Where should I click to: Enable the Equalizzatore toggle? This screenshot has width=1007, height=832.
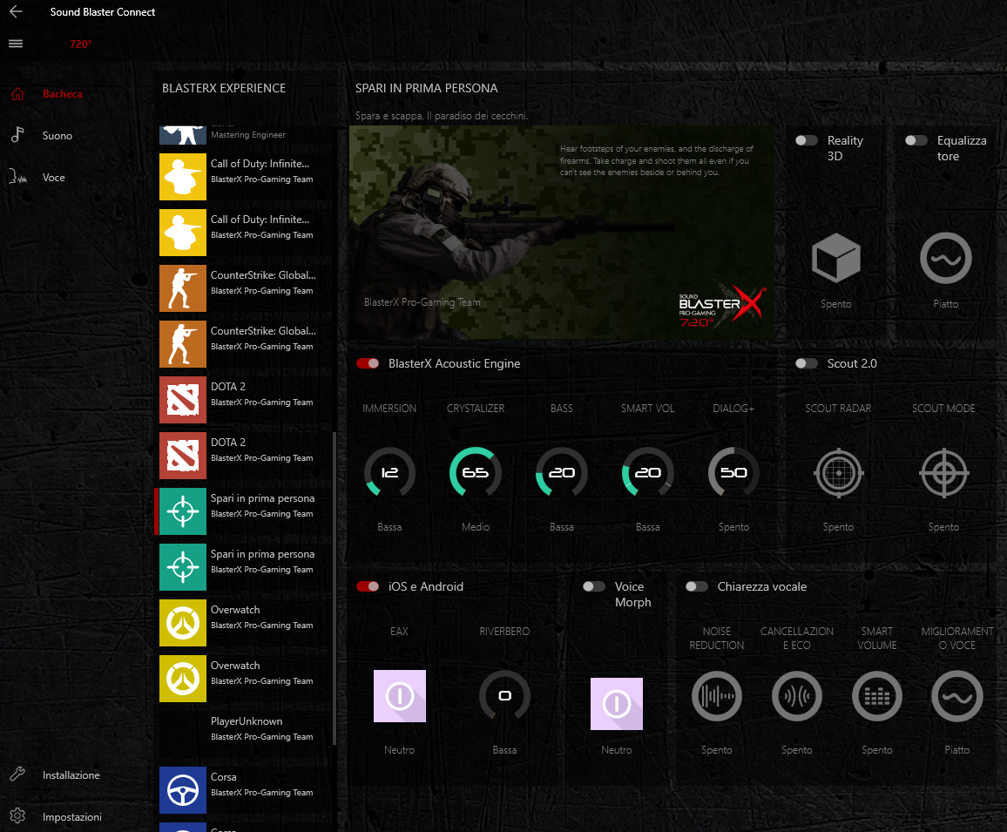click(x=916, y=141)
